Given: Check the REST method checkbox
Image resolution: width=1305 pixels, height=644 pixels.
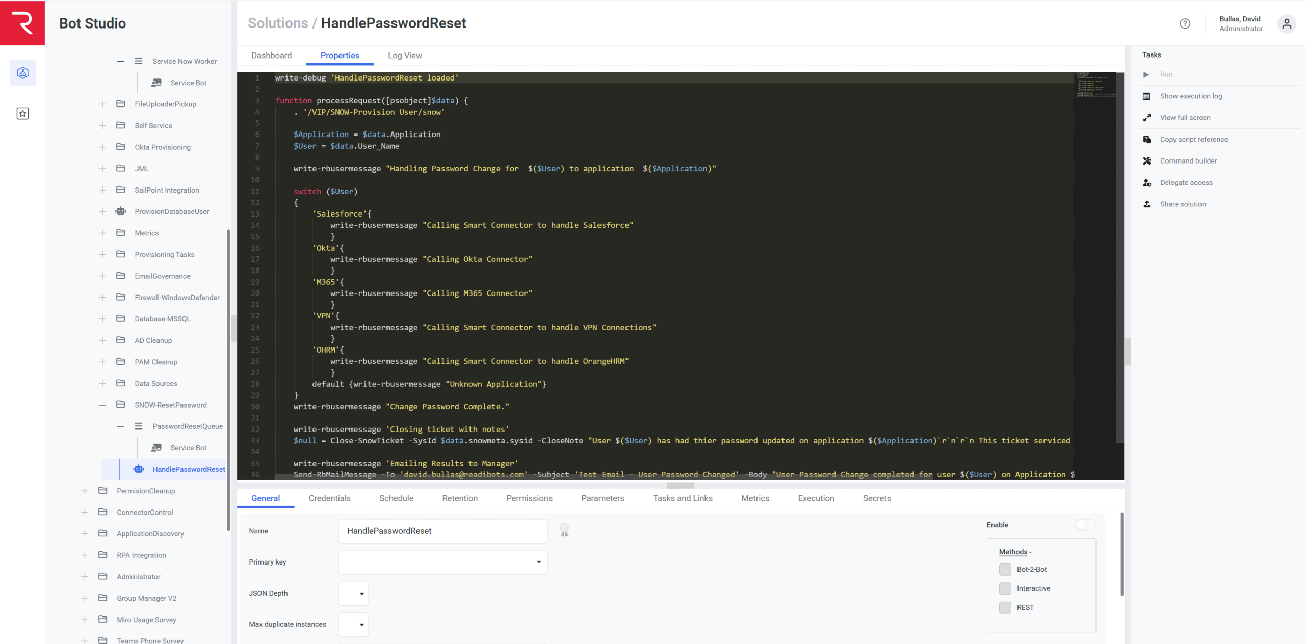Looking at the screenshot, I should coord(1005,607).
